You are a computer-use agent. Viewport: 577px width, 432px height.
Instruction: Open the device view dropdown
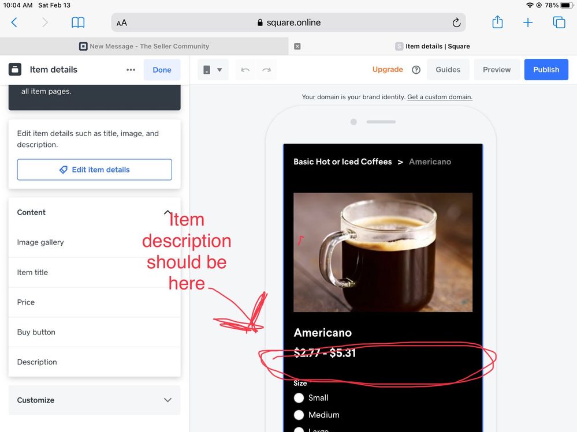[x=213, y=70]
